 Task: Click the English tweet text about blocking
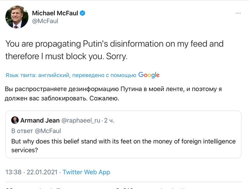pos(114,50)
